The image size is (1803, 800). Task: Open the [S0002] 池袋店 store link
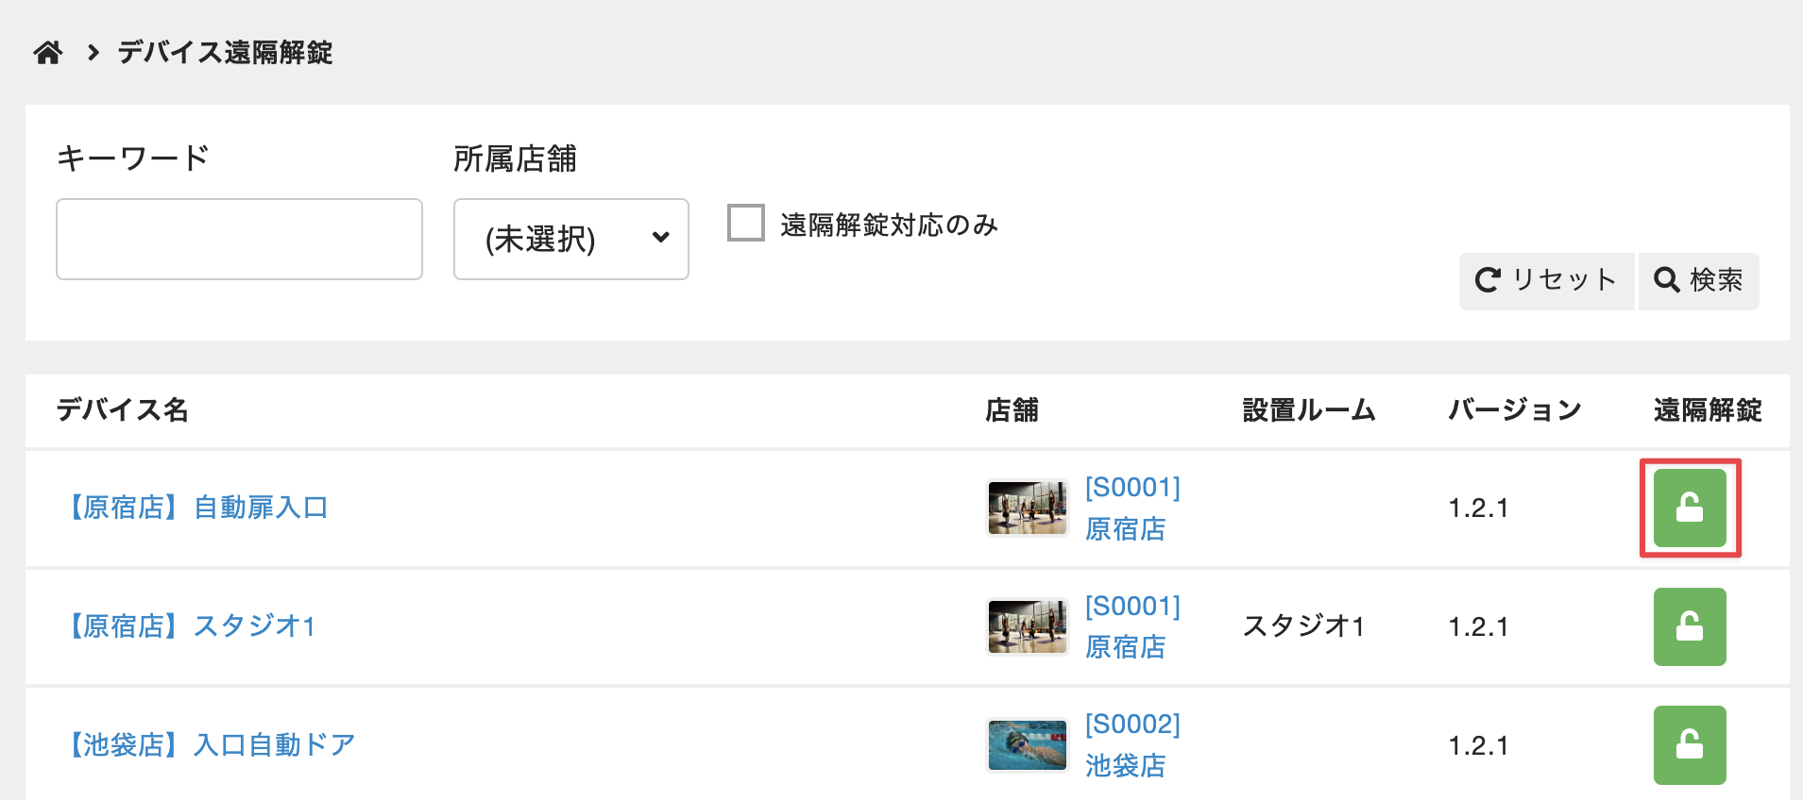(x=1131, y=745)
